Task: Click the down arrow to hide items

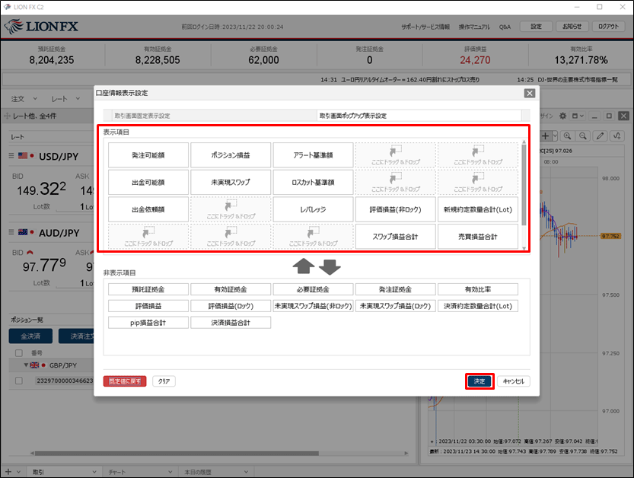Action: click(330, 267)
